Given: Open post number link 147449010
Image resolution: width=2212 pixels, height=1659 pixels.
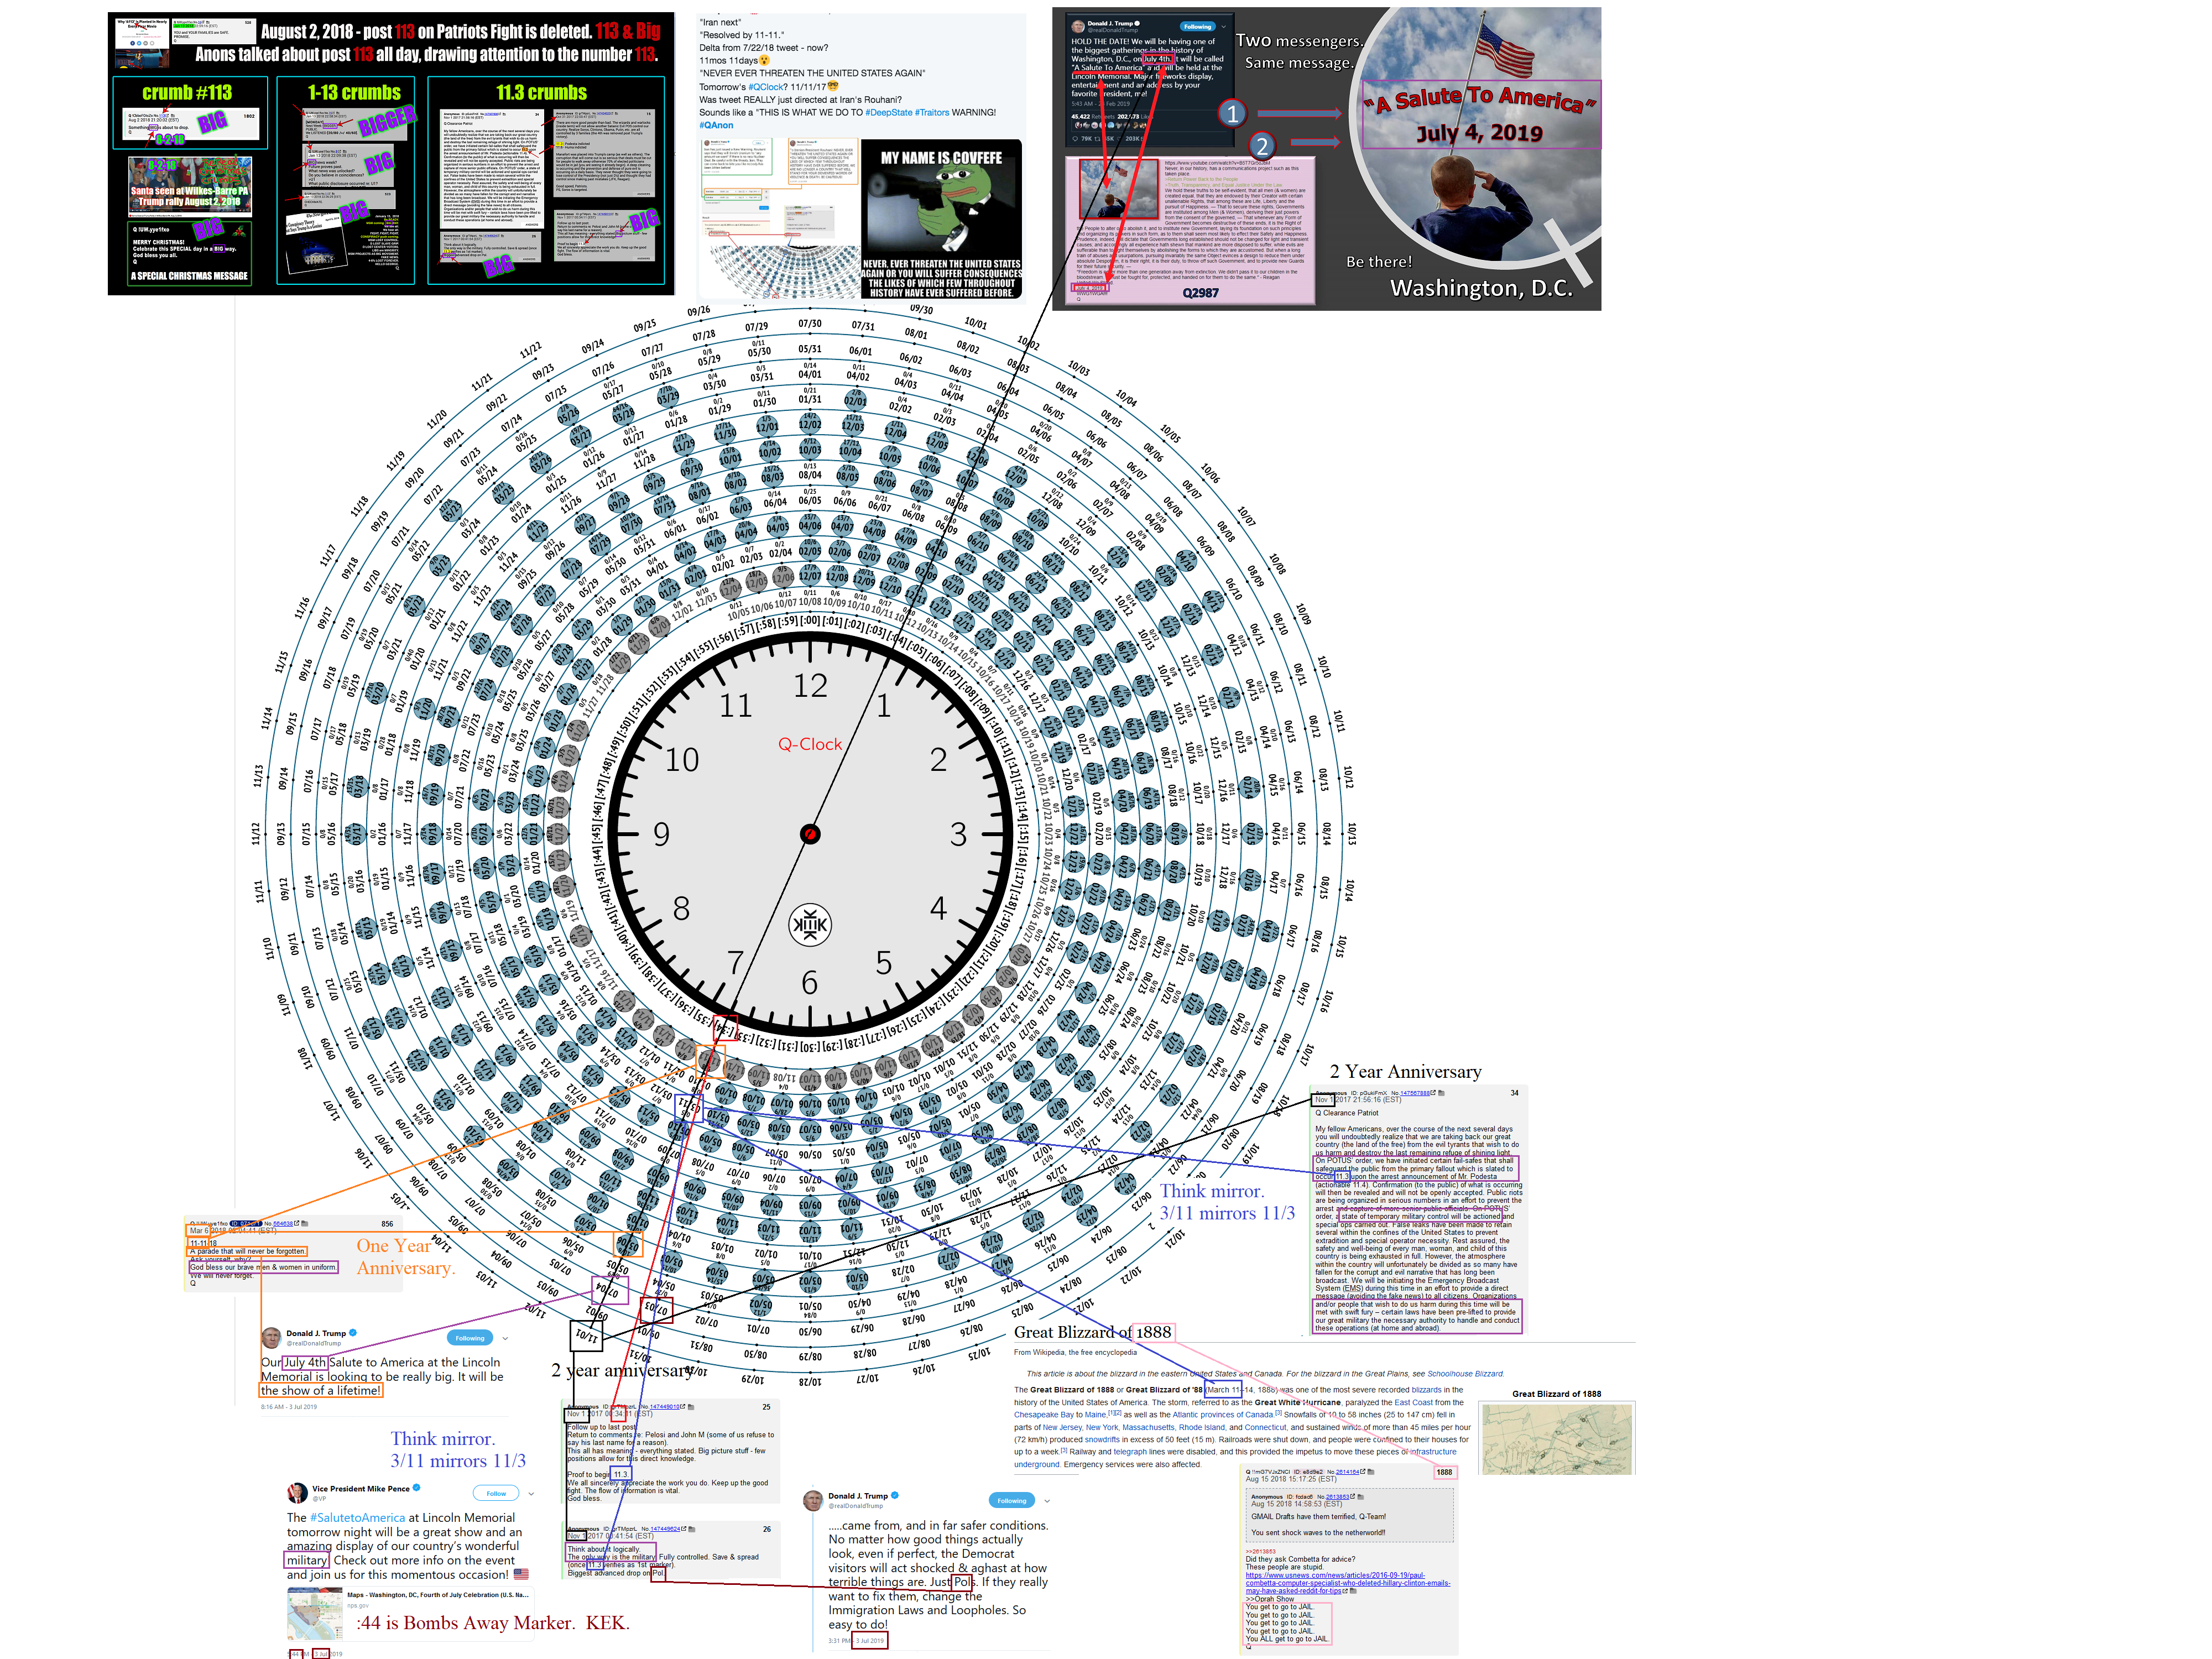Looking at the screenshot, I should click(x=665, y=1406).
